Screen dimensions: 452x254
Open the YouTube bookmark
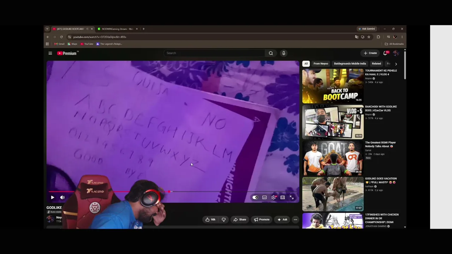click(x=87, y=44)
